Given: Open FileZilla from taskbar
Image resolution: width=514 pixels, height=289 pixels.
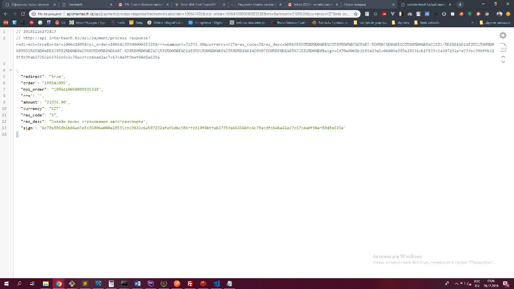Looking at the screenshot, I should pyautogui.click(x=190, y=283).
